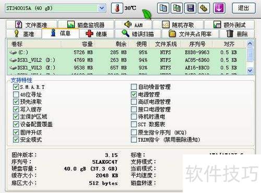Click the 错误扫描 tab magnifier icon
This screenshot has height=193, width=261.
125,33
